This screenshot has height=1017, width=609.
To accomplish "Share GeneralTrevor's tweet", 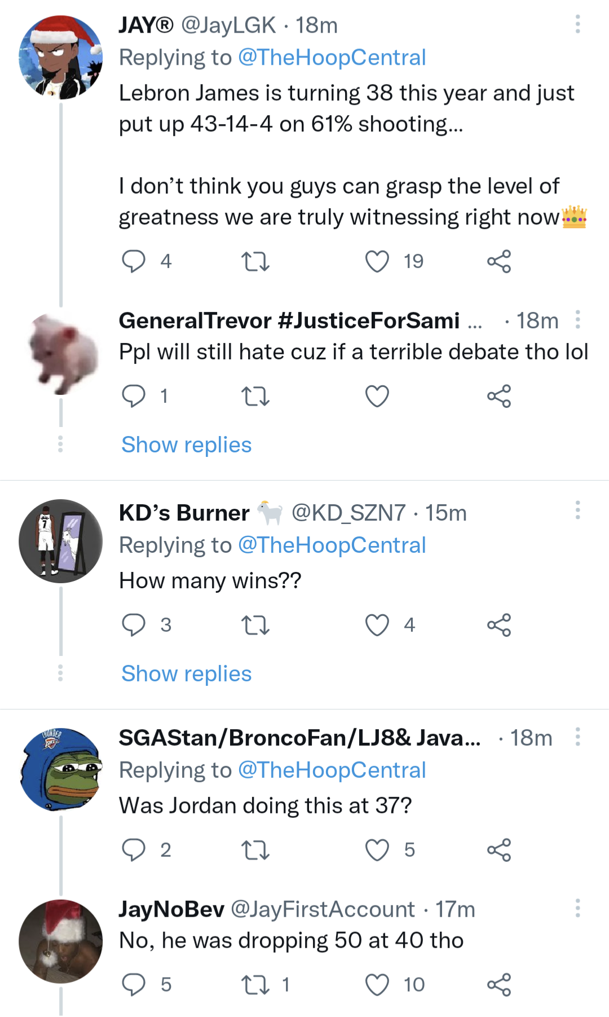I will tap(498, 396).
